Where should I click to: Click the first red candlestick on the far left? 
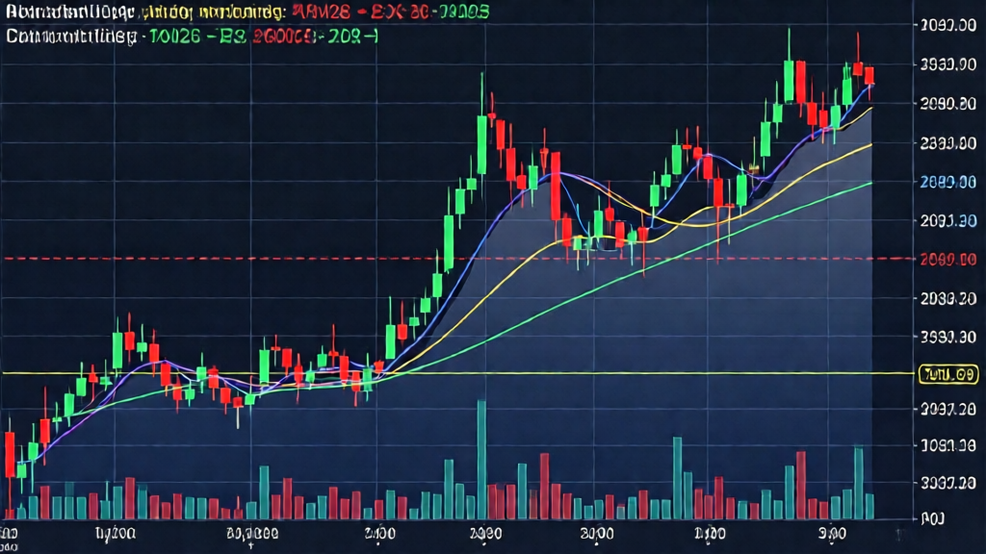(x=10, y=454)
